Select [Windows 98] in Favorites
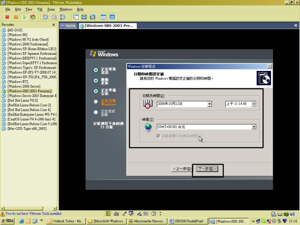 (x=17, y=35)
